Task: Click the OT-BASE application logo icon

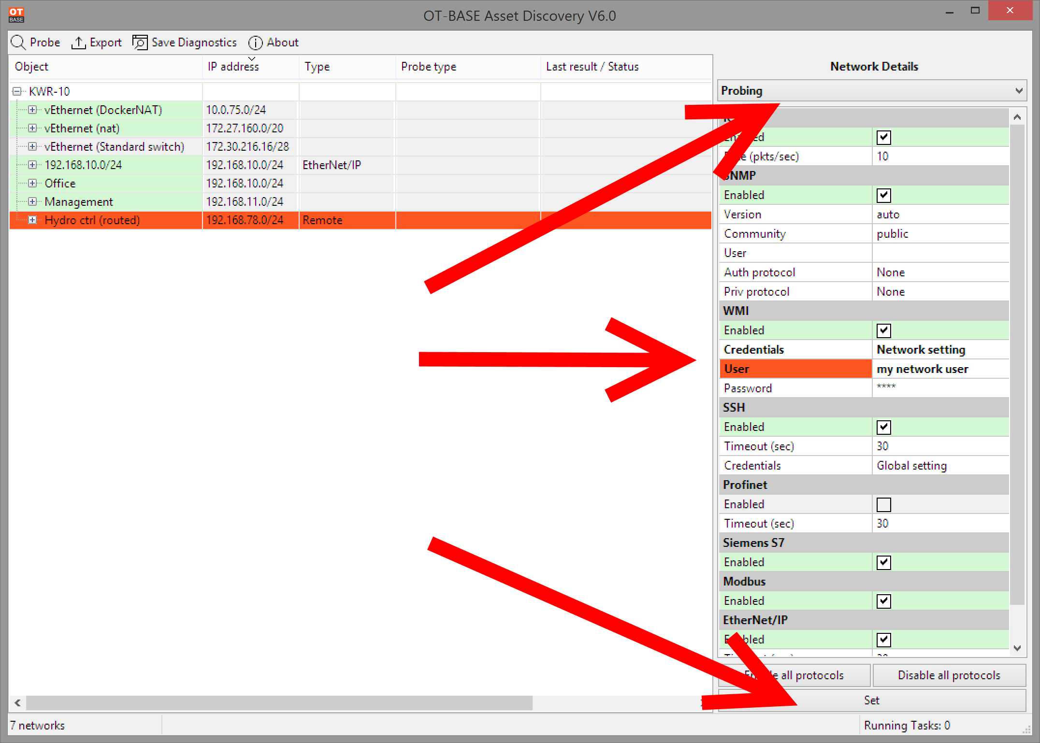Action: (16, 15)
